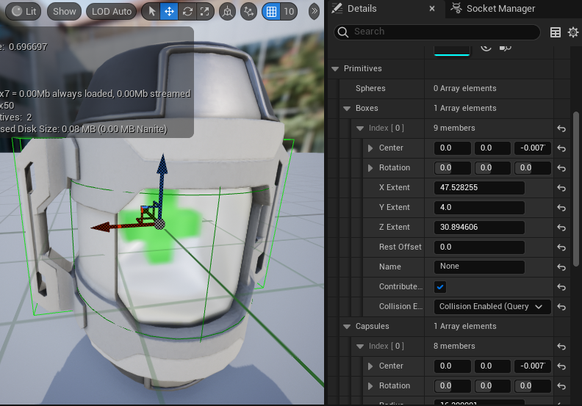Uncheck the Contribute checkbox

coord(440,286)
